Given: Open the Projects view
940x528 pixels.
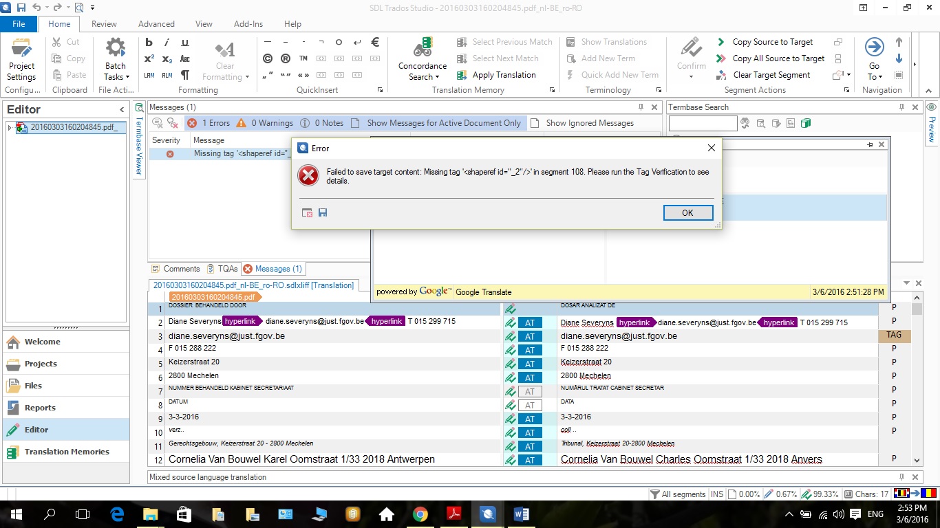Looking at the screenshot, I should pyautogui.click(x=67, y=364).
